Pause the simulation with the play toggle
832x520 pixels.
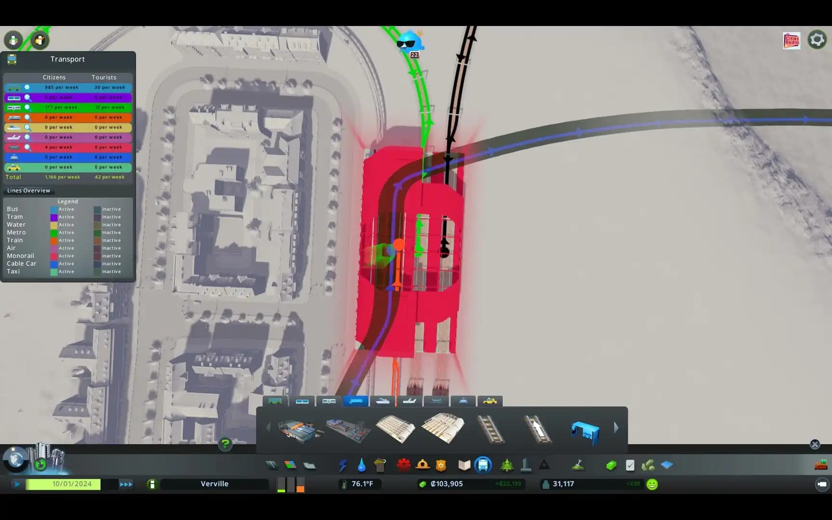coord(17,484)
